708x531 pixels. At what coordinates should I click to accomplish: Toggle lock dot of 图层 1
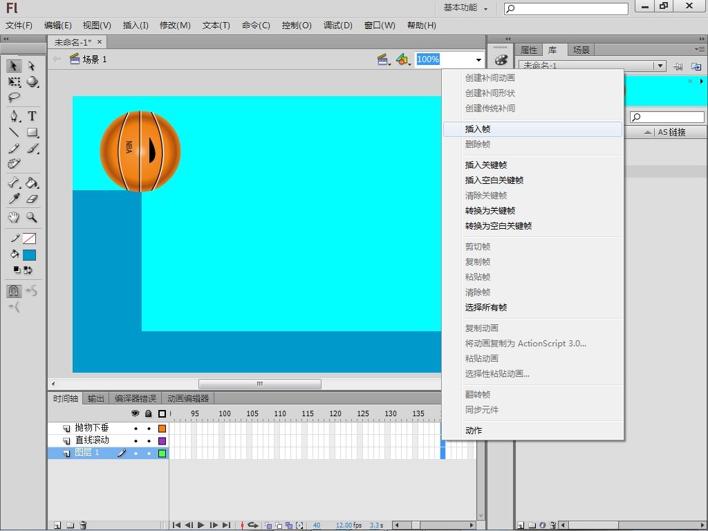tap(149, 454)
